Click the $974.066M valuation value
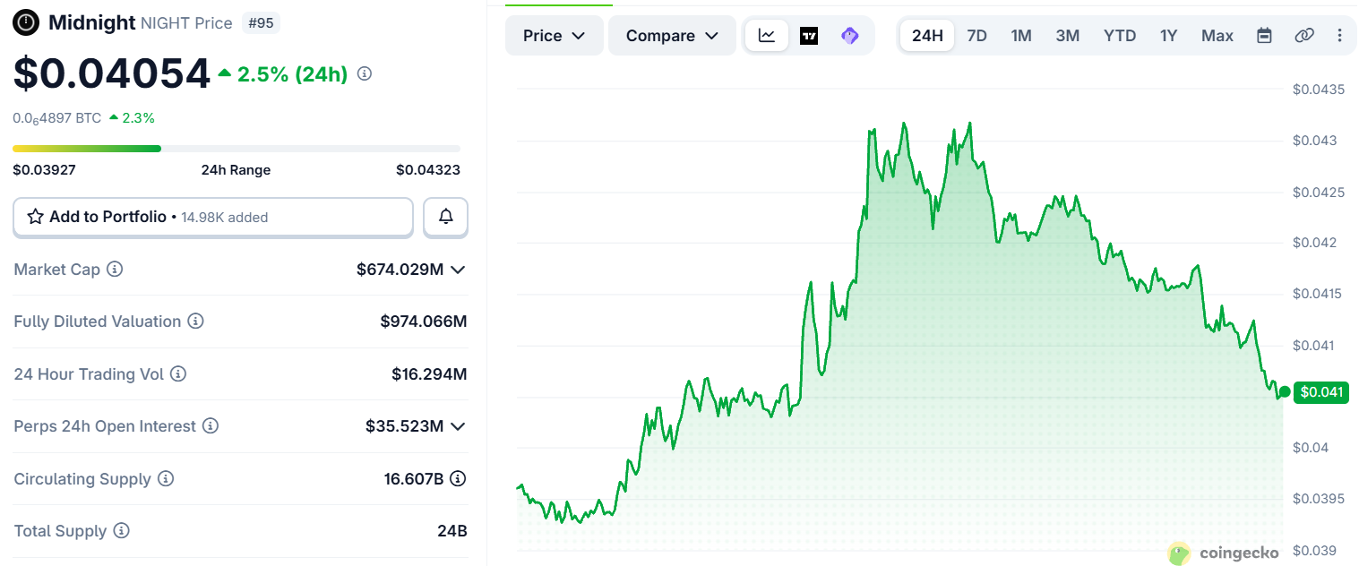The image size is (1359, 566). [x=424, y=322]
